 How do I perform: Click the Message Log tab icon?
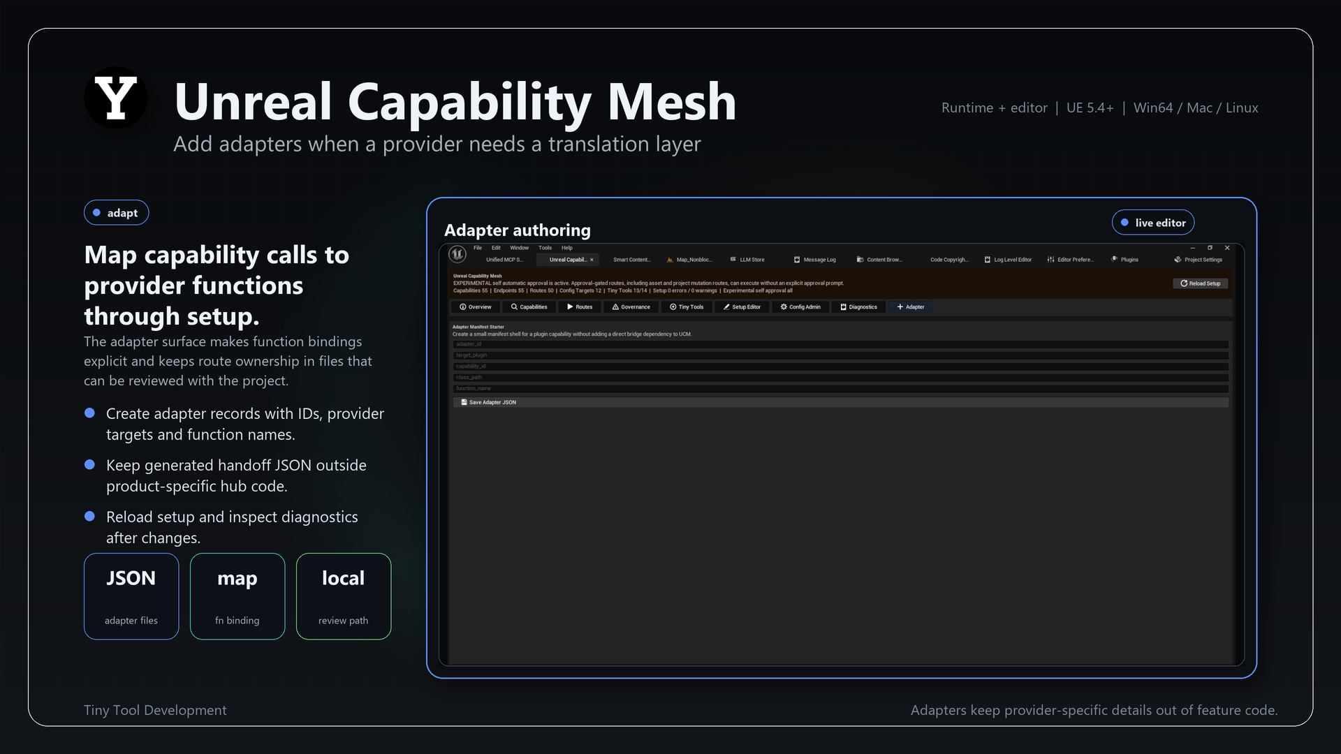[x=797, y=260]
